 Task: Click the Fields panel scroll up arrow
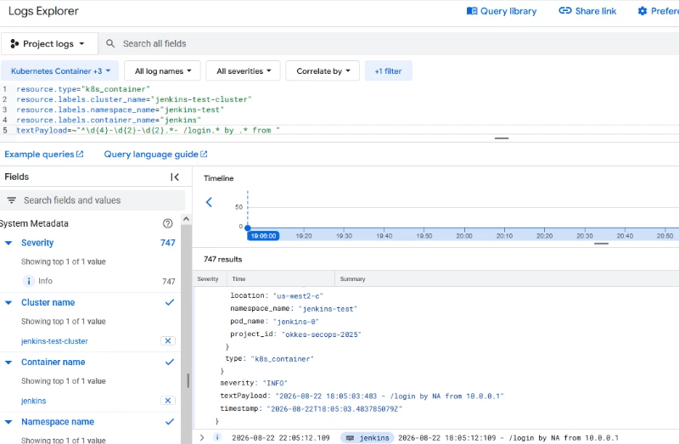186,219
